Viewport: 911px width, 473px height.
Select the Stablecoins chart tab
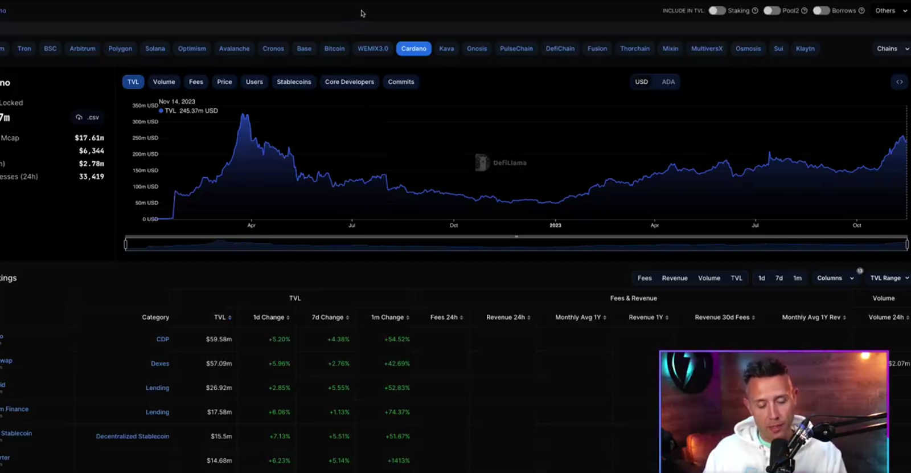[294, 82]
